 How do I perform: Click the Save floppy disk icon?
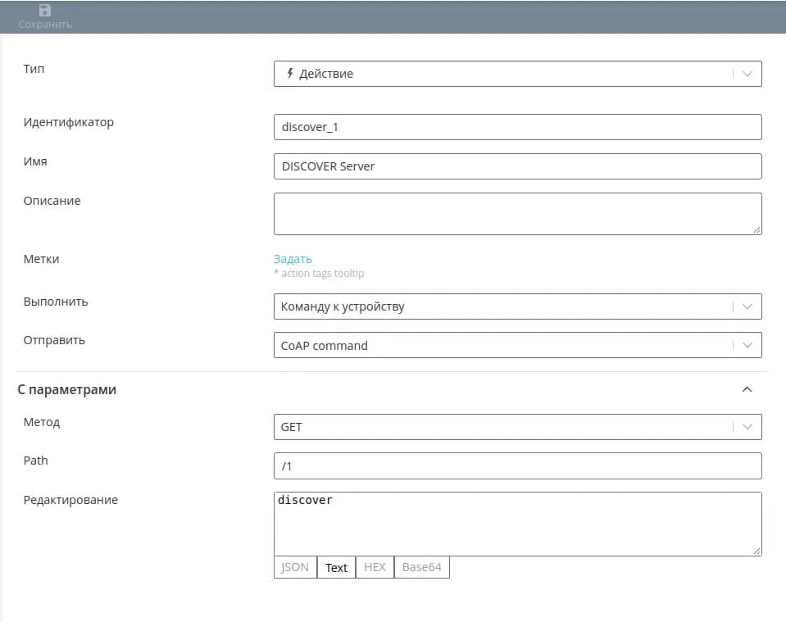point(45,11)
